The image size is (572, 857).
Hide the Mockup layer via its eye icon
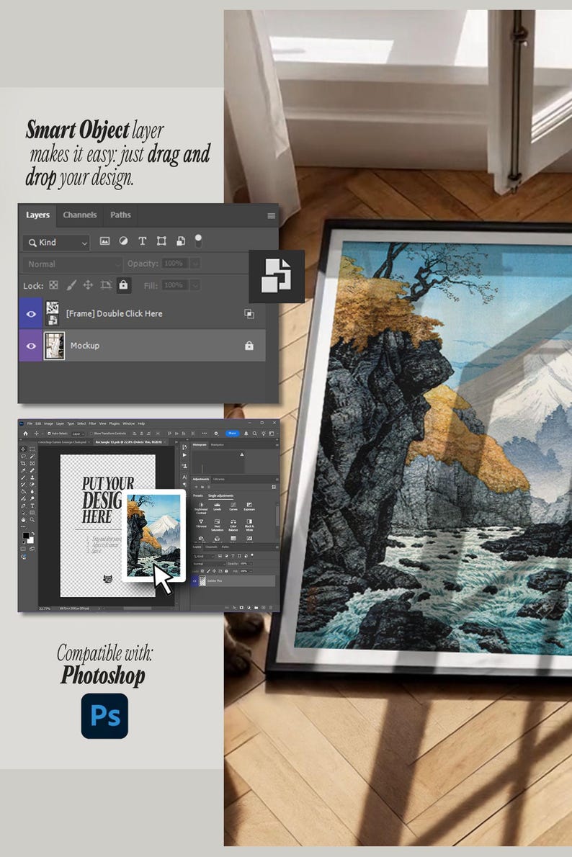(31, 346)
